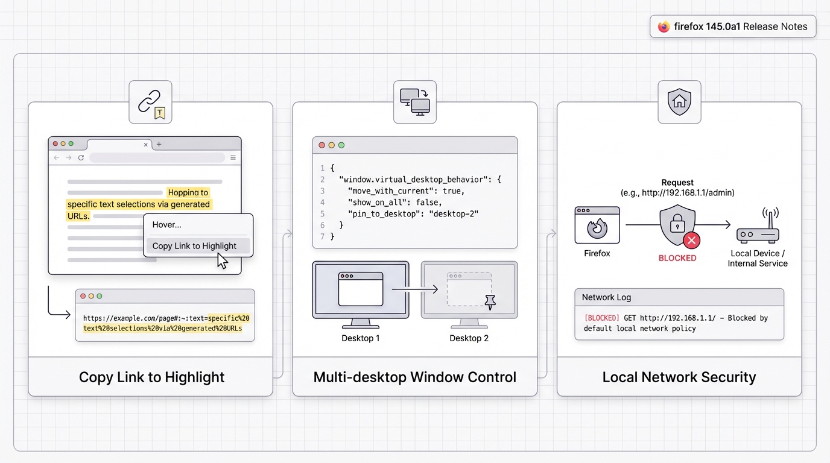Click the pin icon on Desktop 2
This screenshot has height=463, width=830.
pos(490,302)
